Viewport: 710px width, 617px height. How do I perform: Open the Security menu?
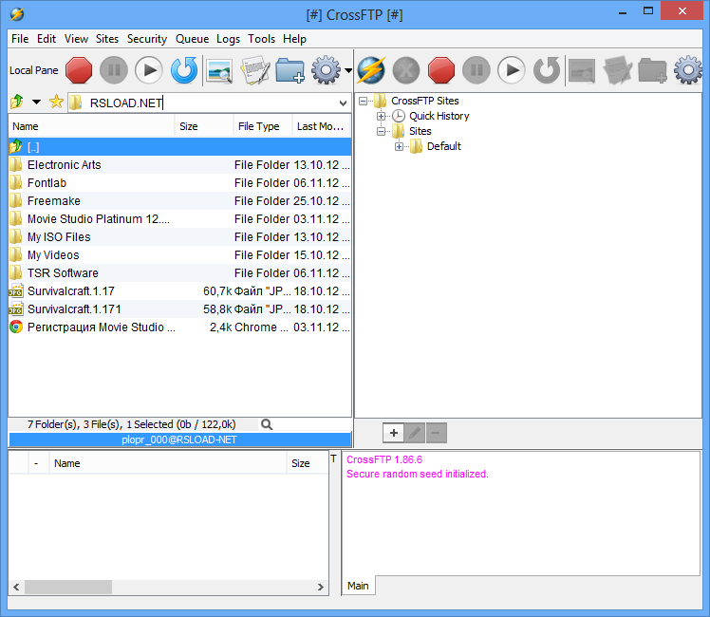[x=147, y=39]
